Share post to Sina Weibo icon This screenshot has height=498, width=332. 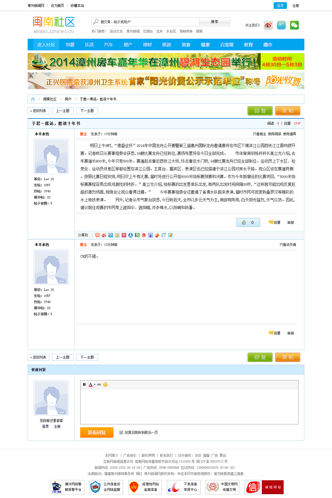point(104,235)
